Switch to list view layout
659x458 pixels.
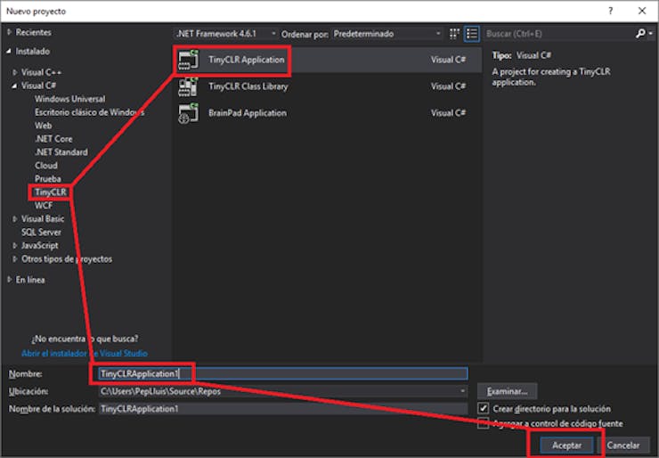point(472,34)
